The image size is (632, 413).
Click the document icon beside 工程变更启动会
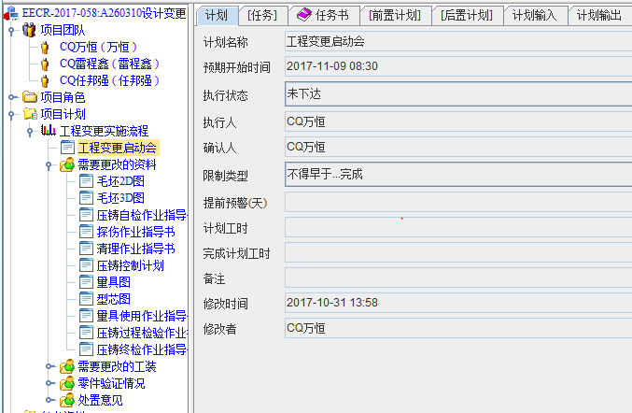coord(67,148)
